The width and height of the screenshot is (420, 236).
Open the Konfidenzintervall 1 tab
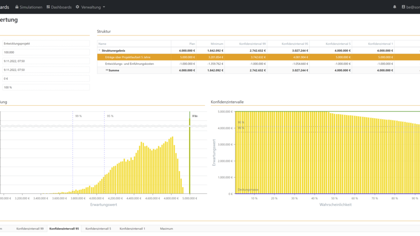[x=132, y=229]
